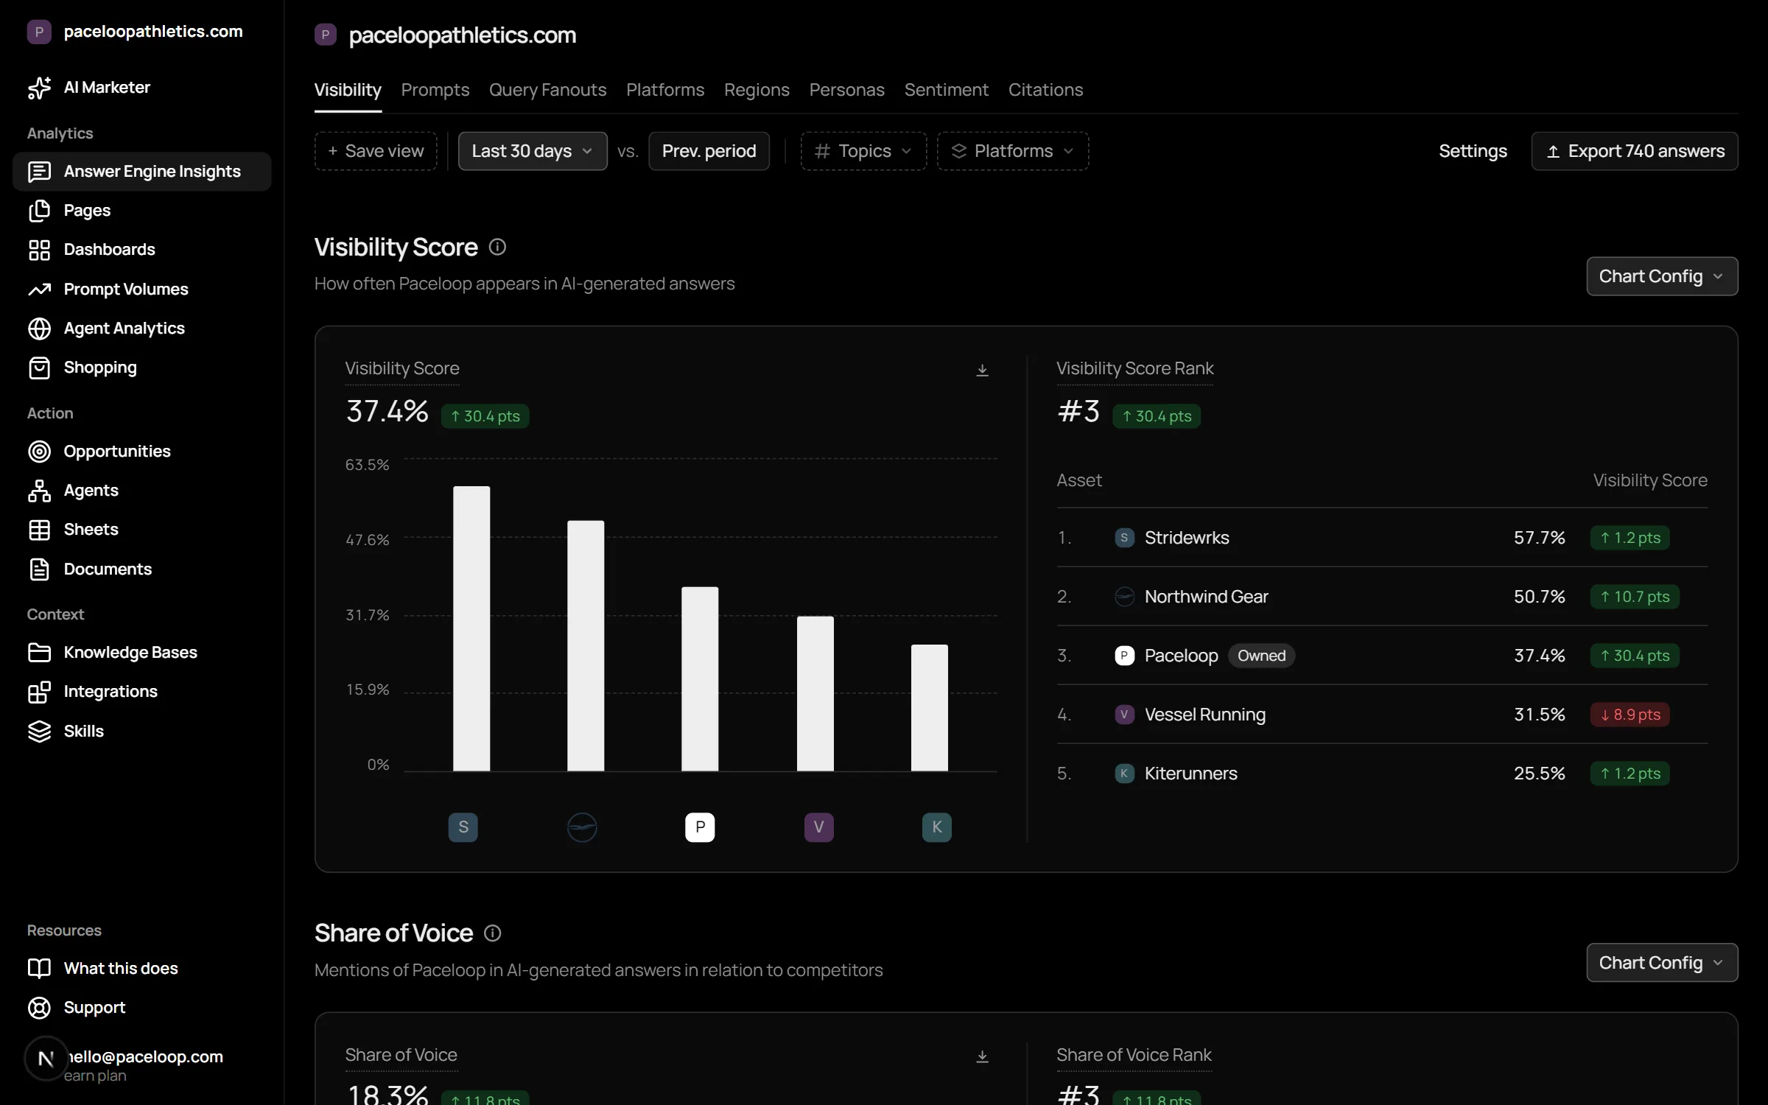
Task: Click the Skills layers icon
Action: pyautogui.click(x=39, y=732)
